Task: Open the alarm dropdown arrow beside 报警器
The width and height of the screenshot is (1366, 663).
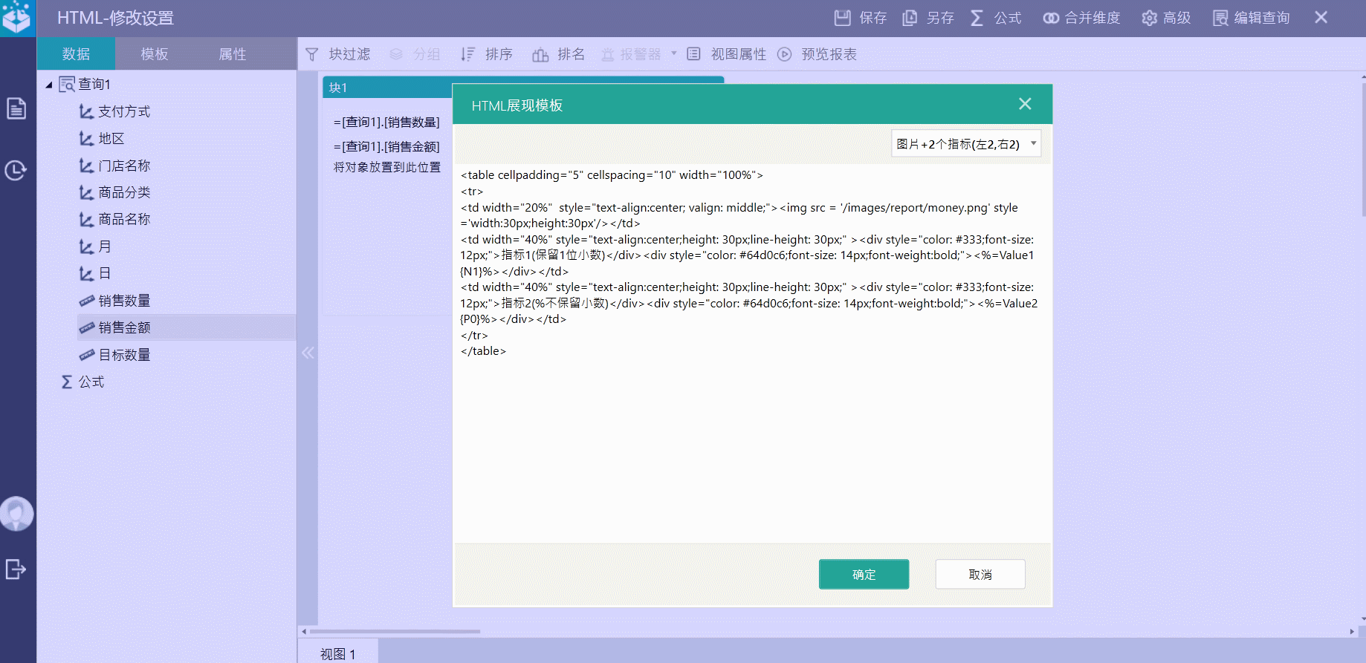Action: [x=674, y=53]
